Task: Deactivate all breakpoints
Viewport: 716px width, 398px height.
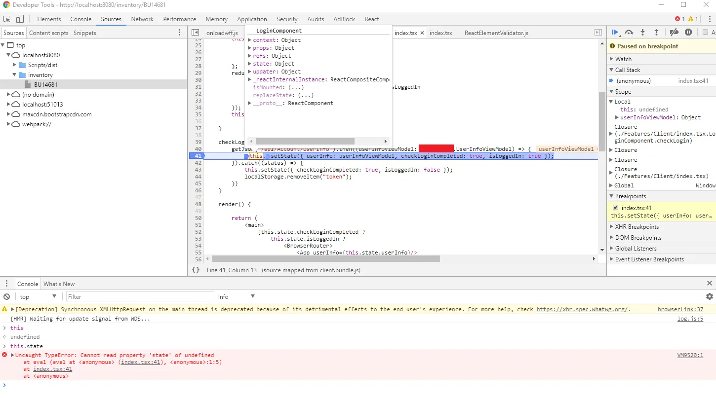Action: pos(674,33)
